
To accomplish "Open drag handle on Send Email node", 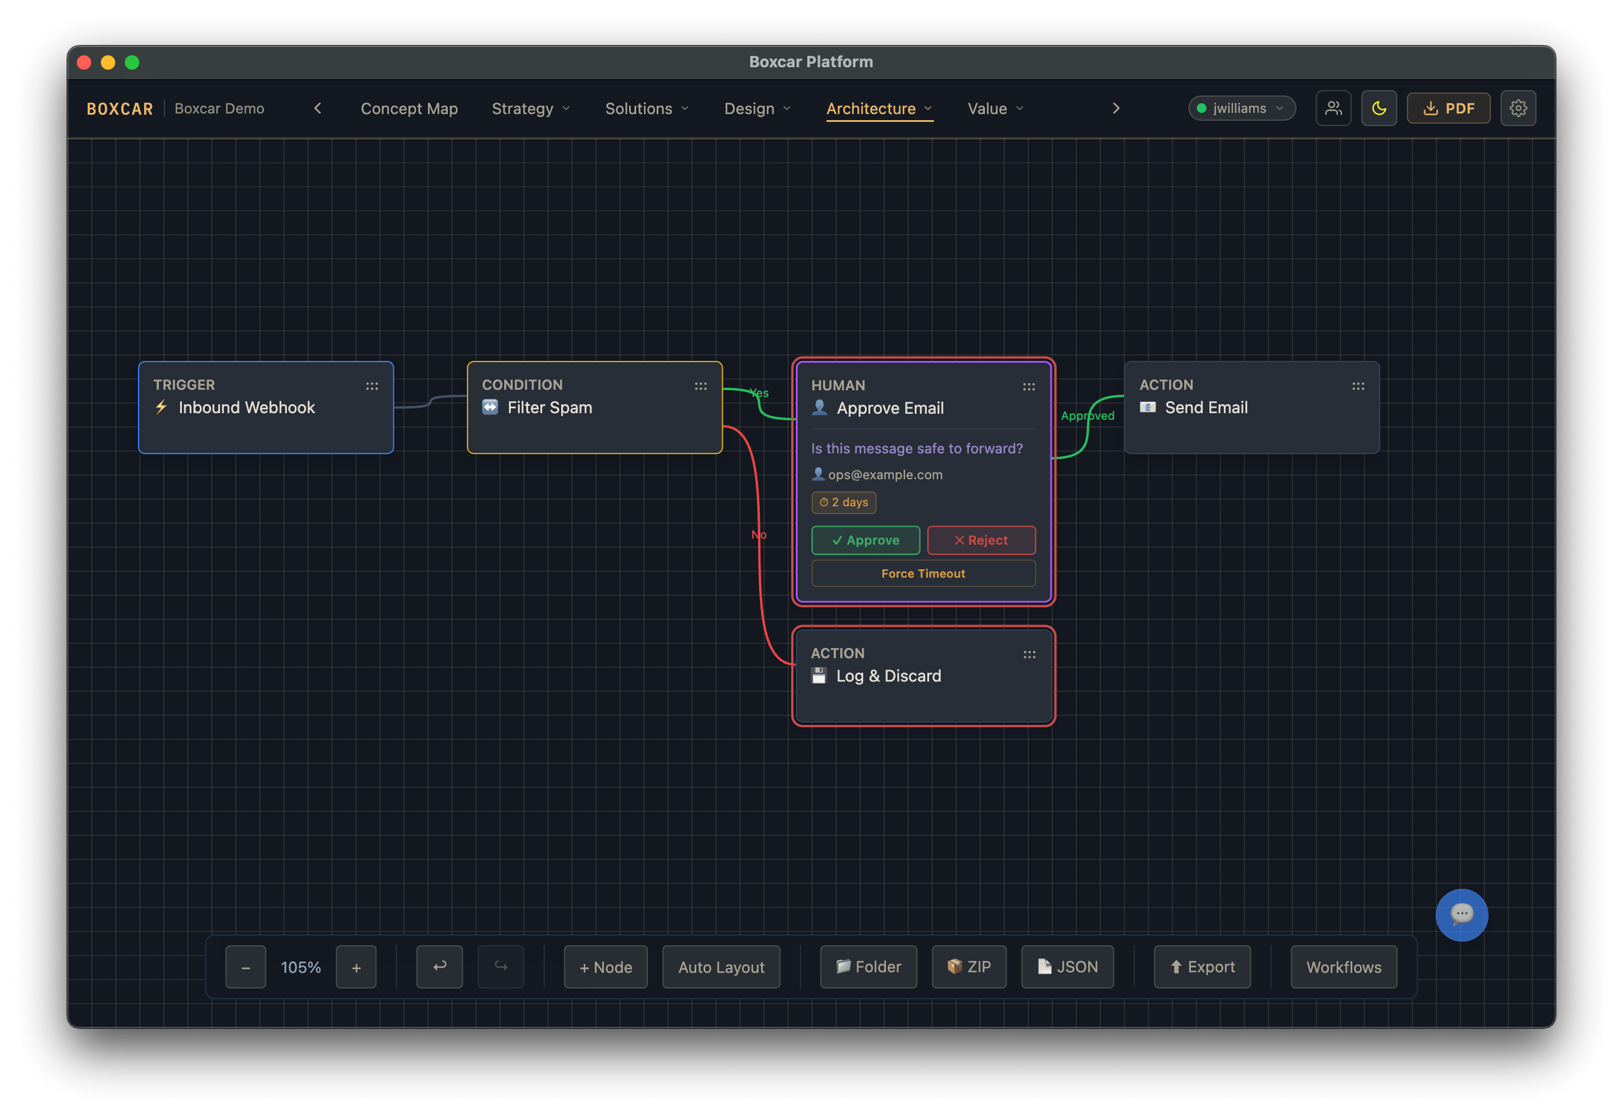I will pyautogui.click(x=1358, y=386).
